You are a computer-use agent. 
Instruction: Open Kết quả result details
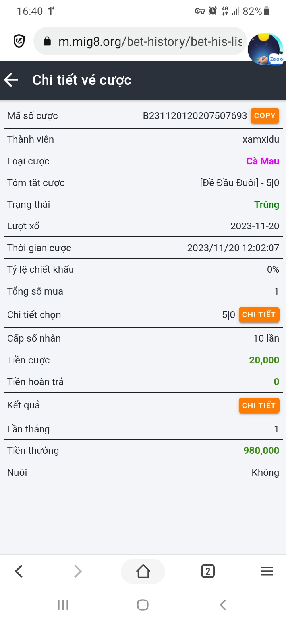tap(259, 405)
